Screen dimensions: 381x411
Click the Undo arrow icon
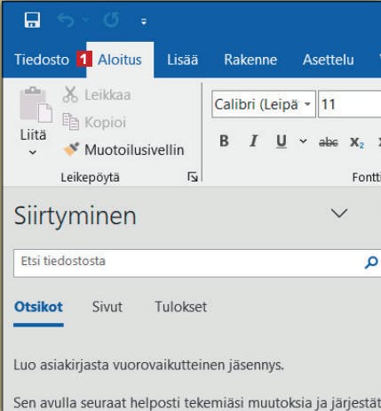coord(66,20)
